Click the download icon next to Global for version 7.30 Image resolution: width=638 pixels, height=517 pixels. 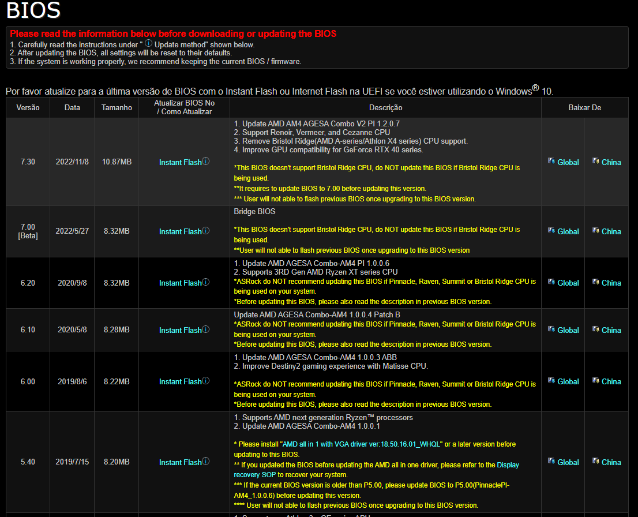[x=551, y=161]
